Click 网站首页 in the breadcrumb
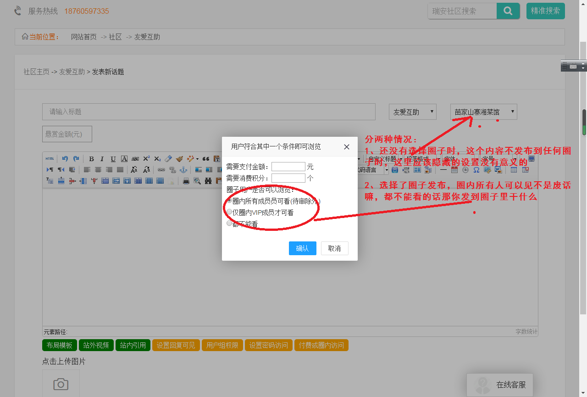The width and height of the screenshot is (587, 397). tap(83, 37)
